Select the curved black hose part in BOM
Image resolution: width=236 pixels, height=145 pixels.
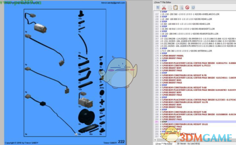click(x=83, y=44)
